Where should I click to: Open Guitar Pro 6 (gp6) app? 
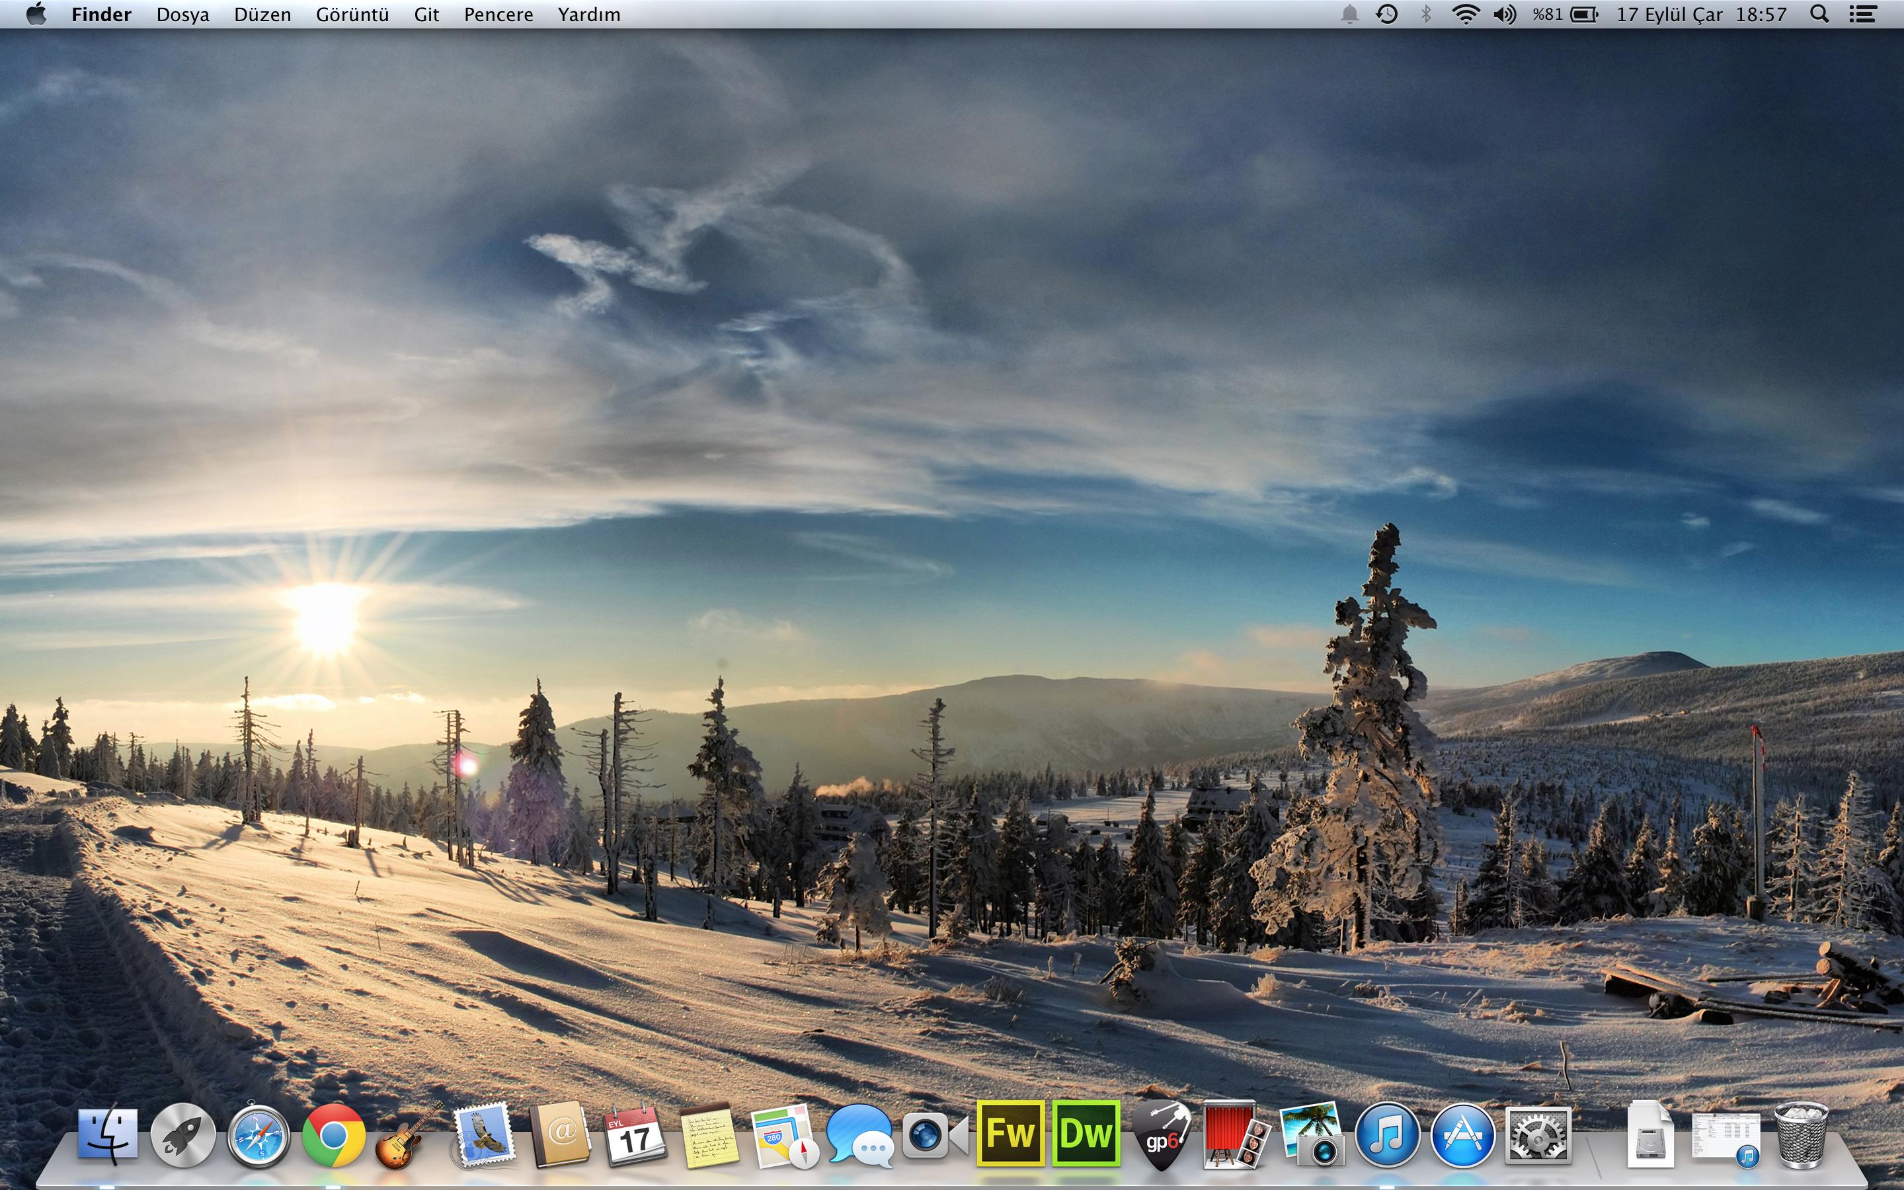(1162, 1135)
